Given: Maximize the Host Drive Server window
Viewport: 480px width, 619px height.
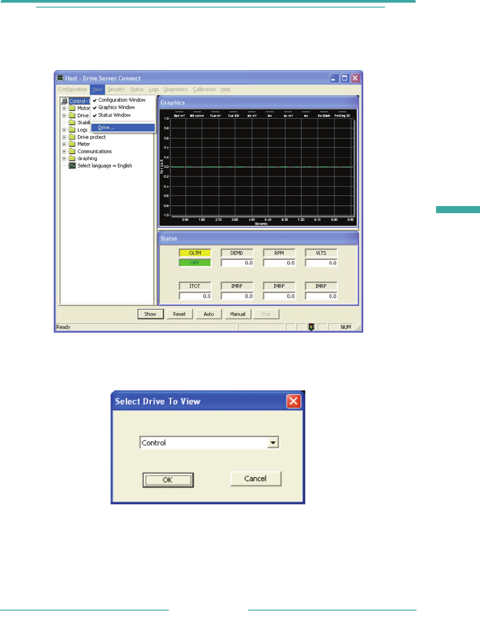Looking at the screenshot, I should [x=345, y=78].
